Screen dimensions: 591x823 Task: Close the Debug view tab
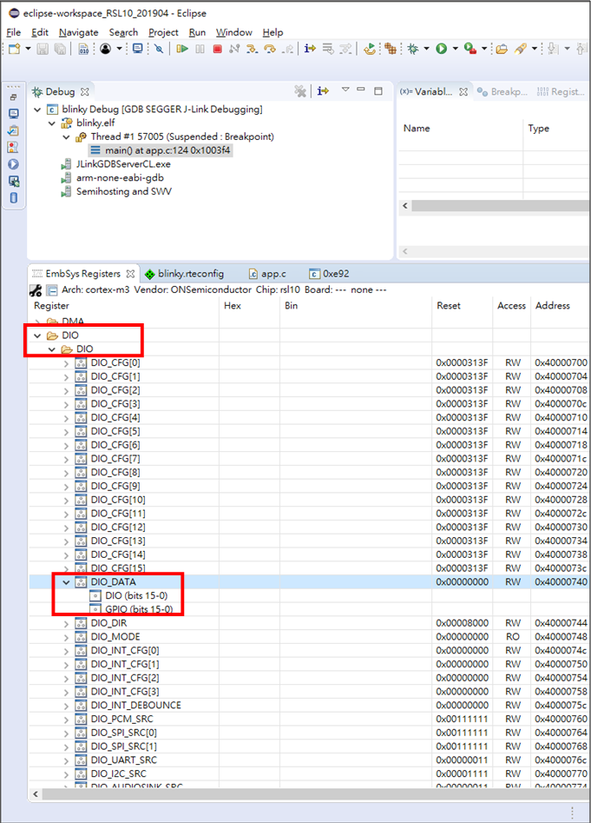pos(85,91)
